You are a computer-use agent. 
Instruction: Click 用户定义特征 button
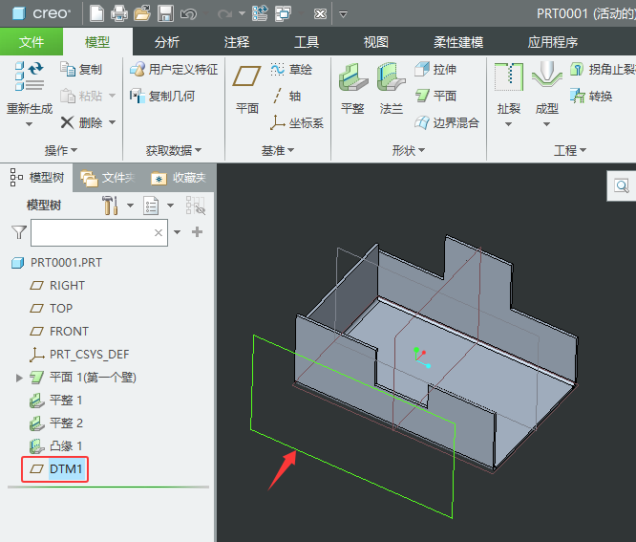tap(174, 70)
